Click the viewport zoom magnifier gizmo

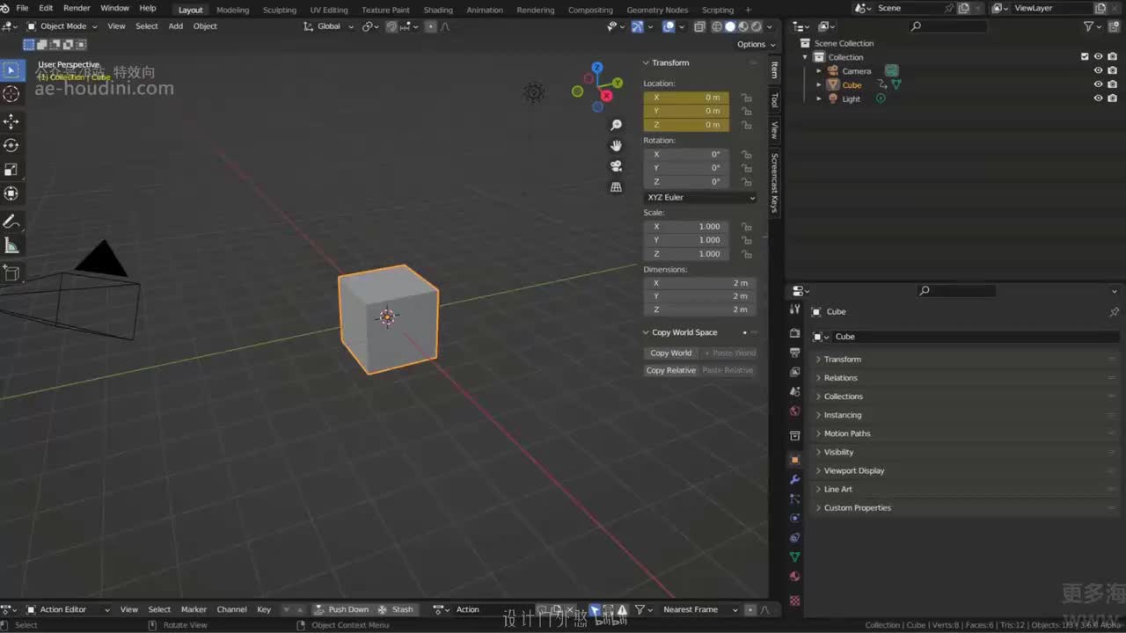pyautogui.click(x=616, y=126)
